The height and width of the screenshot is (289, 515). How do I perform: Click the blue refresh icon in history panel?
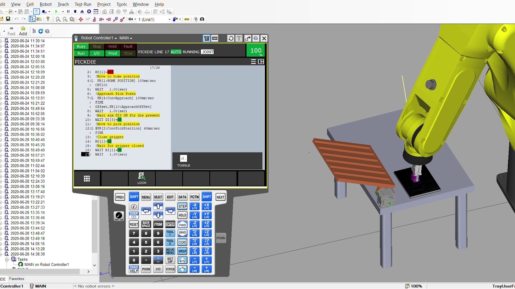click(41, 31)
